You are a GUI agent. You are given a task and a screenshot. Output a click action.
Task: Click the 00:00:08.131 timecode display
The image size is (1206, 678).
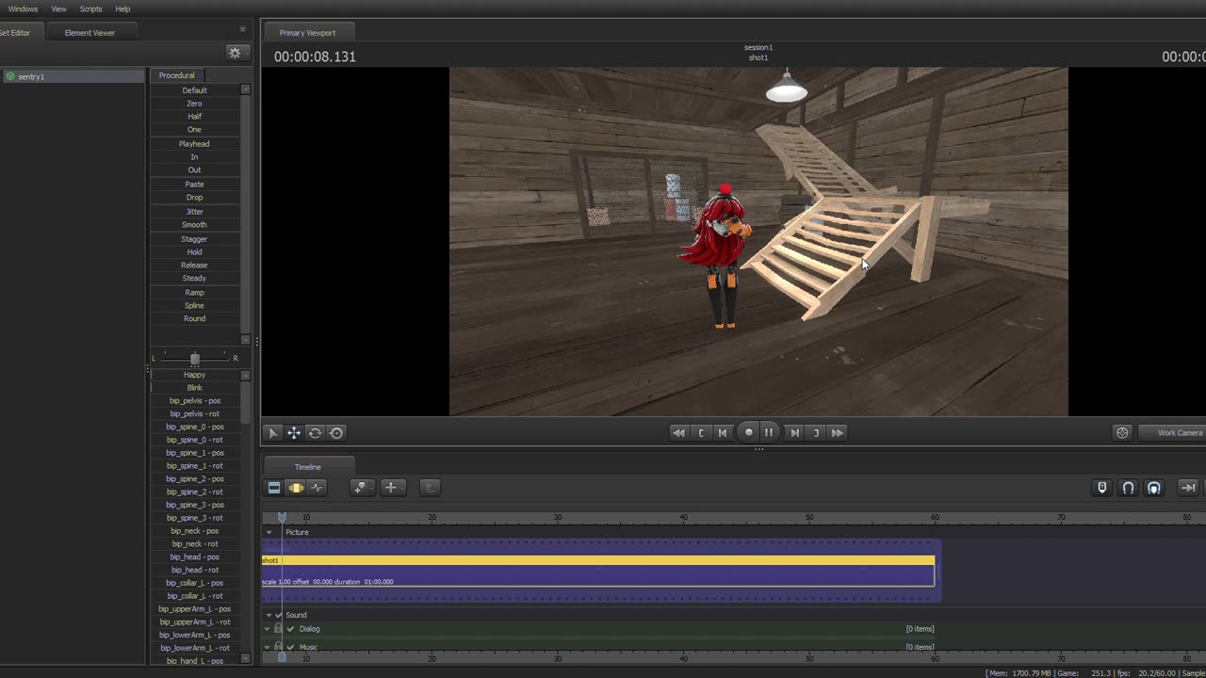(x=315, y=56)
